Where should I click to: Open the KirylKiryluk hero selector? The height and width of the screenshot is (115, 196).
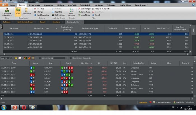pos(7,12)
